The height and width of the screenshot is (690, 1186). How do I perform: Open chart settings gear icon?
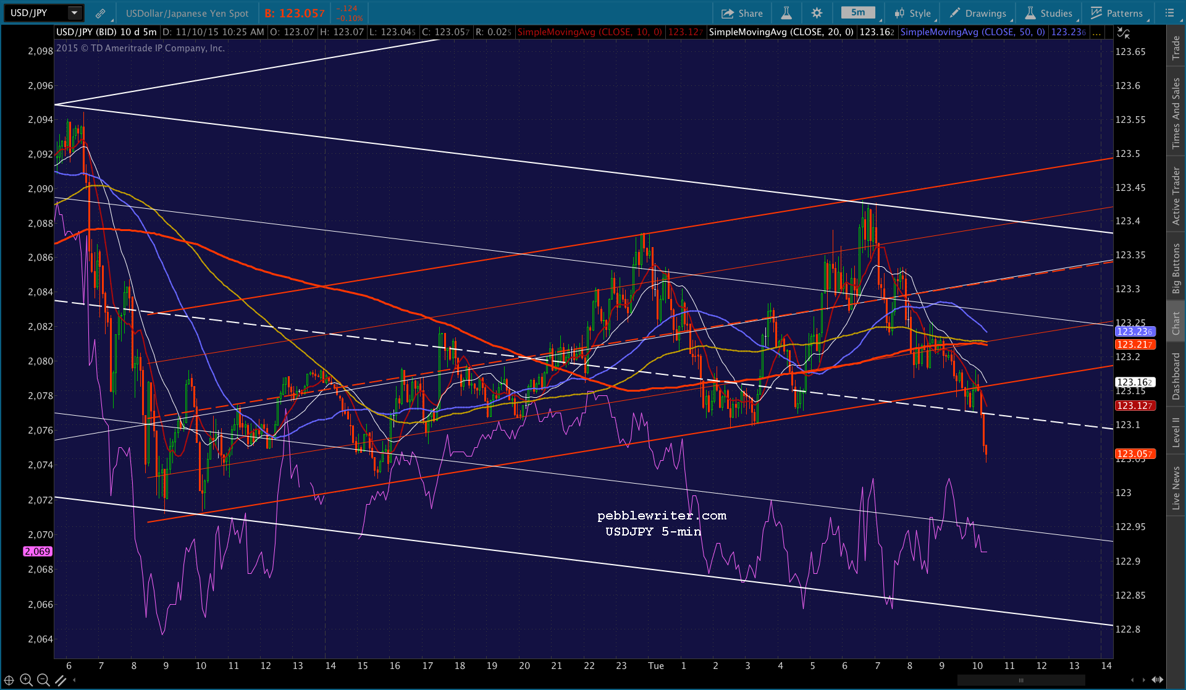[817, 13]
